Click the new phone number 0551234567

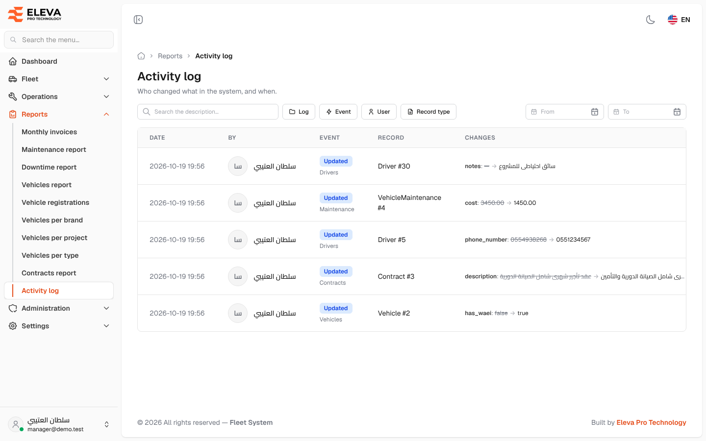click(x=573, y=240)
